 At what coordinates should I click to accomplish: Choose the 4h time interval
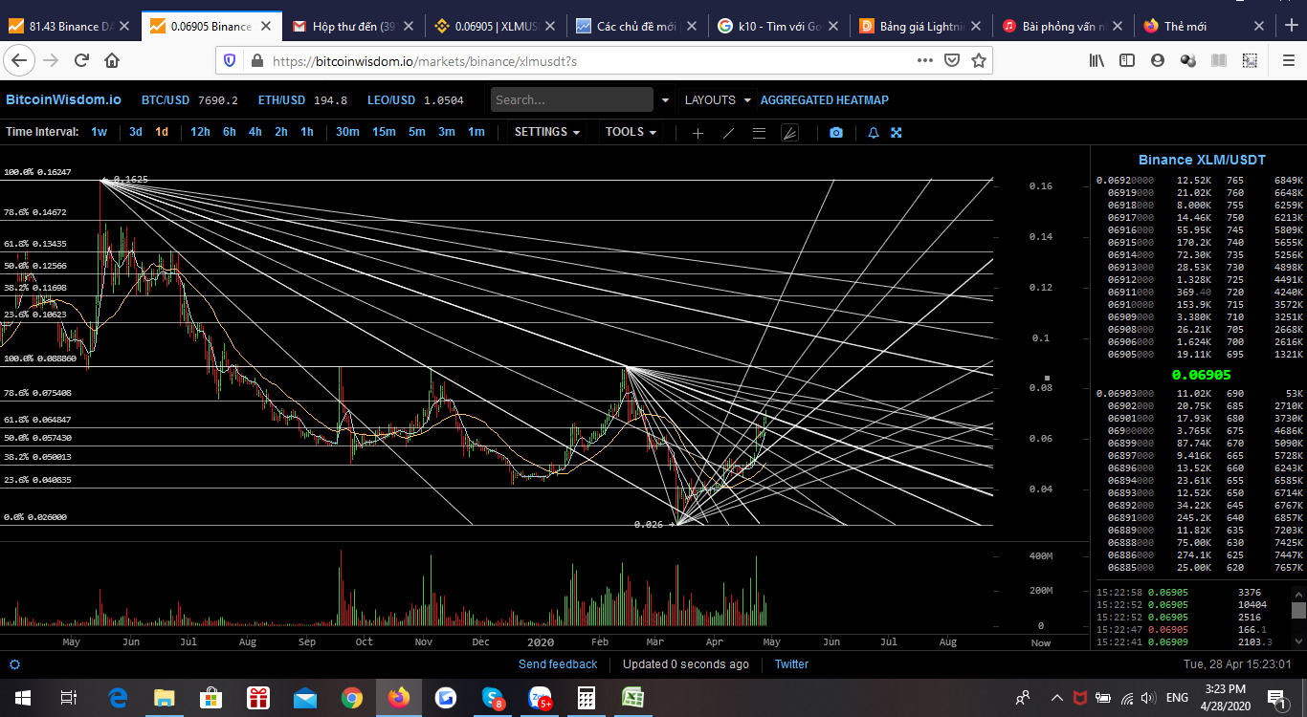[x=255, y=132]
